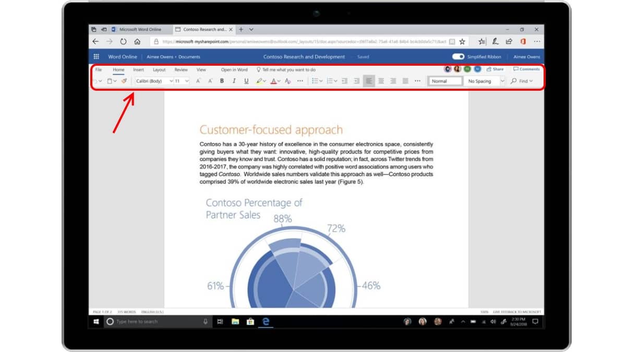
Task: Apply Italic formatting
Action: (234, 81)
